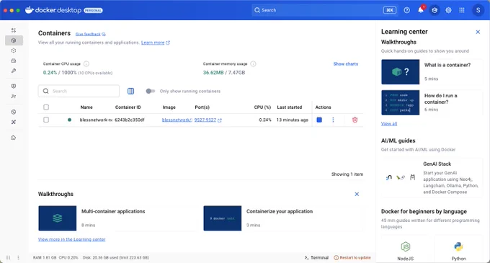The width and height of the screenshot is (490, 263).
Task: Click the Docker Desktop whale logo
Action: 30,10
